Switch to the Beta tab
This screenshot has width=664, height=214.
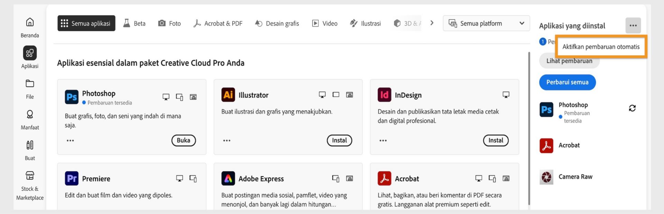135,23
